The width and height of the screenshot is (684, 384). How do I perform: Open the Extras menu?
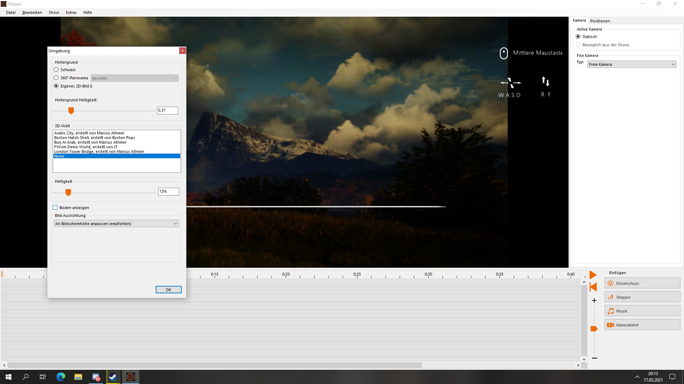tap(71, 12)
